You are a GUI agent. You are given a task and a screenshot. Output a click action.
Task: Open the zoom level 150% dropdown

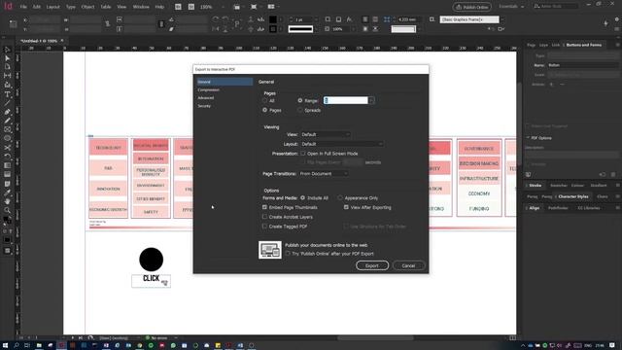tap(223, 7)
